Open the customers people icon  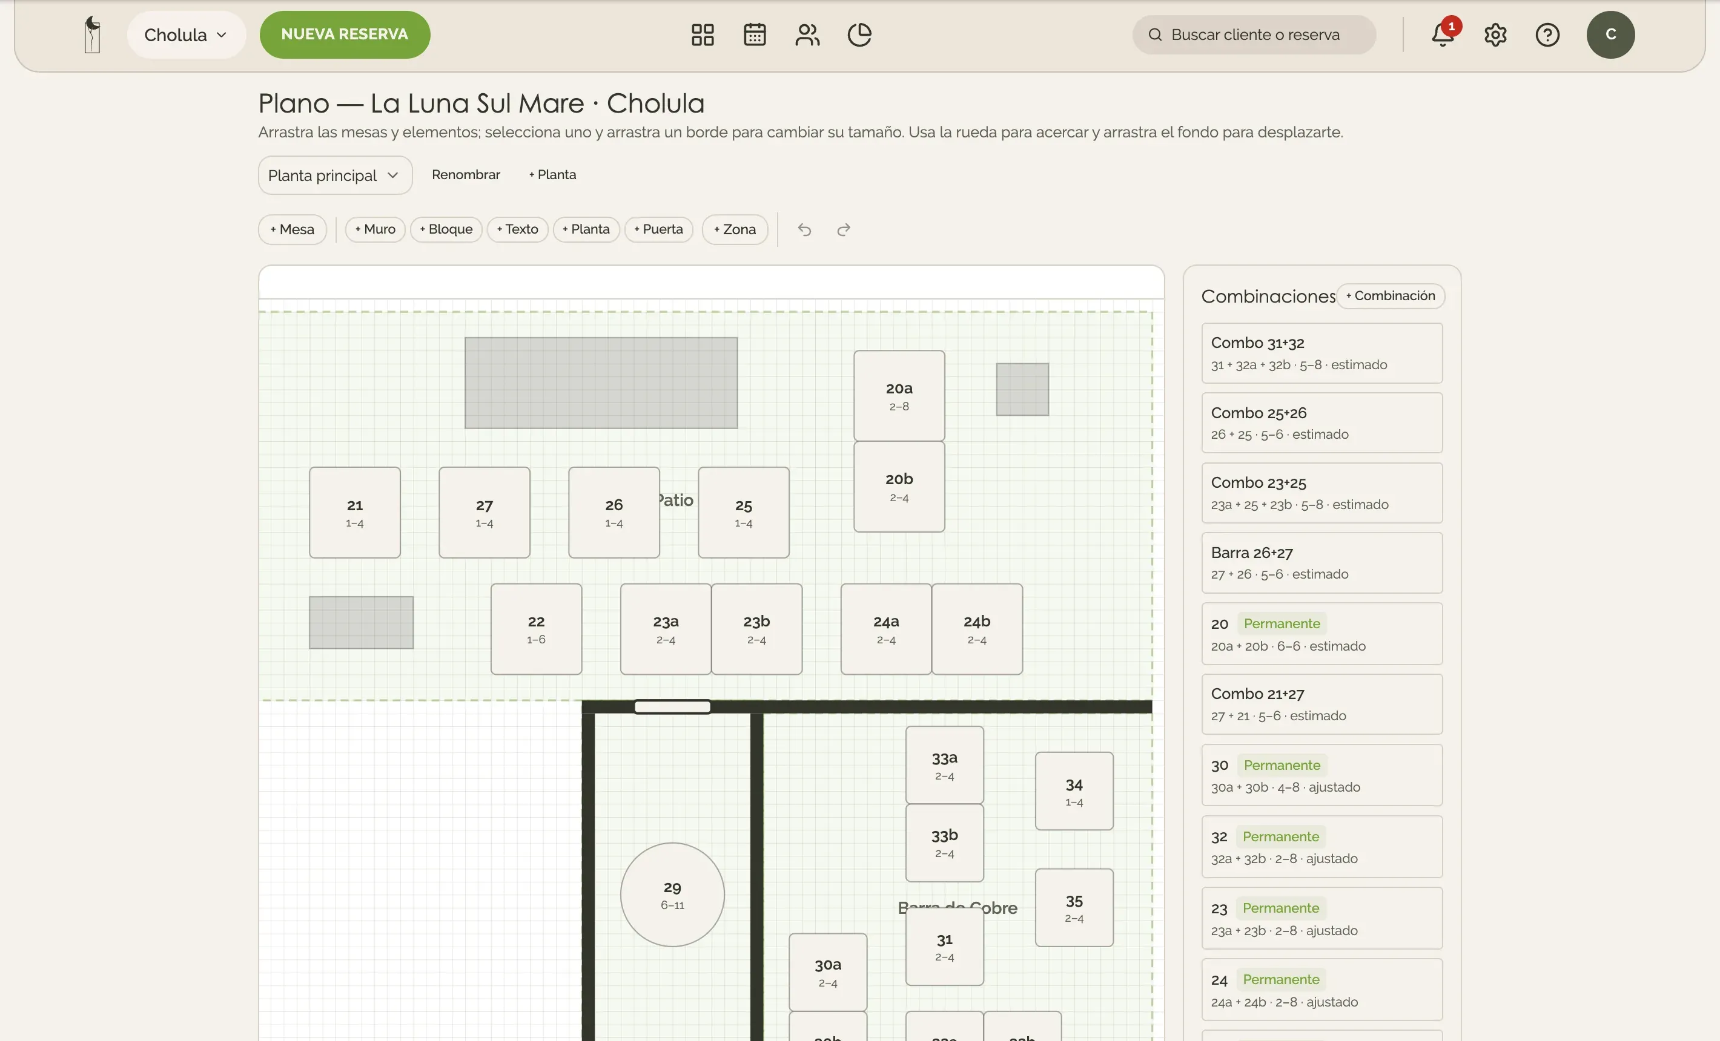coord(807,35)
